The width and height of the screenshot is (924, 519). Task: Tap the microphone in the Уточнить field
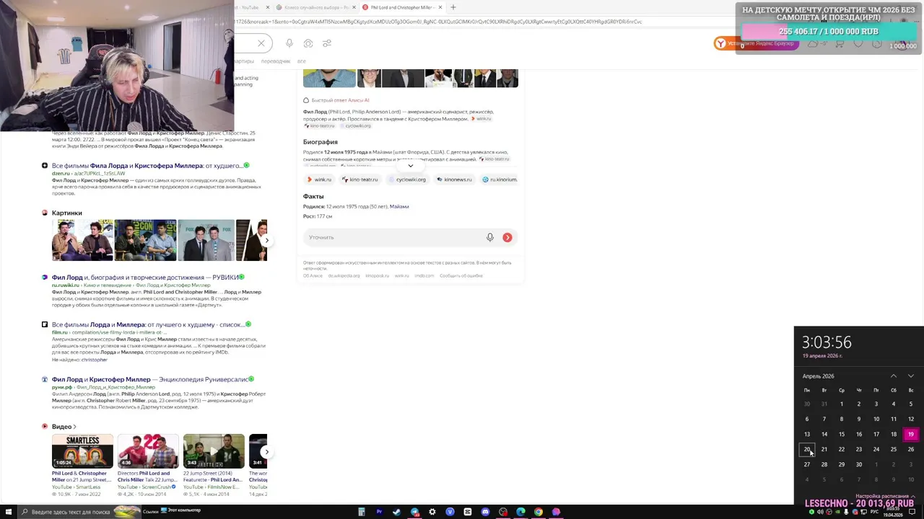pyautogui.click(x=490, y=237)
